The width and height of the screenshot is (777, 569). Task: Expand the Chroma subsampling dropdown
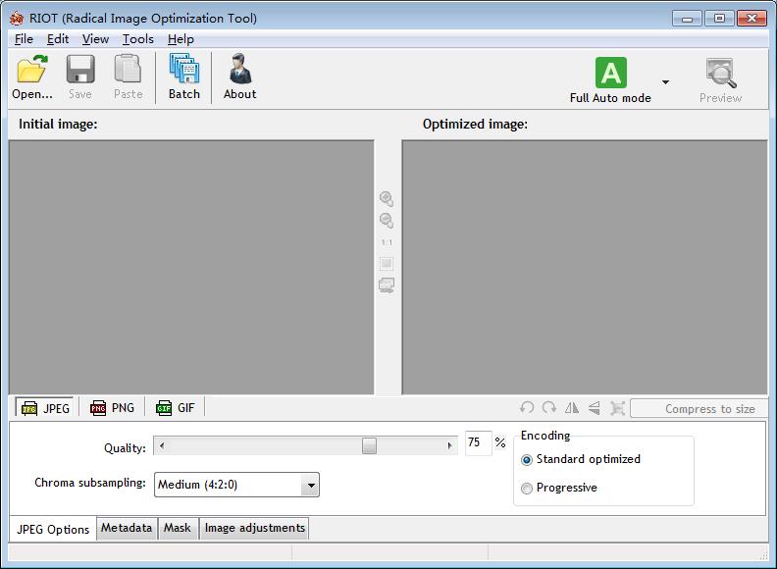pyautogui.click(x=311, y=485)
